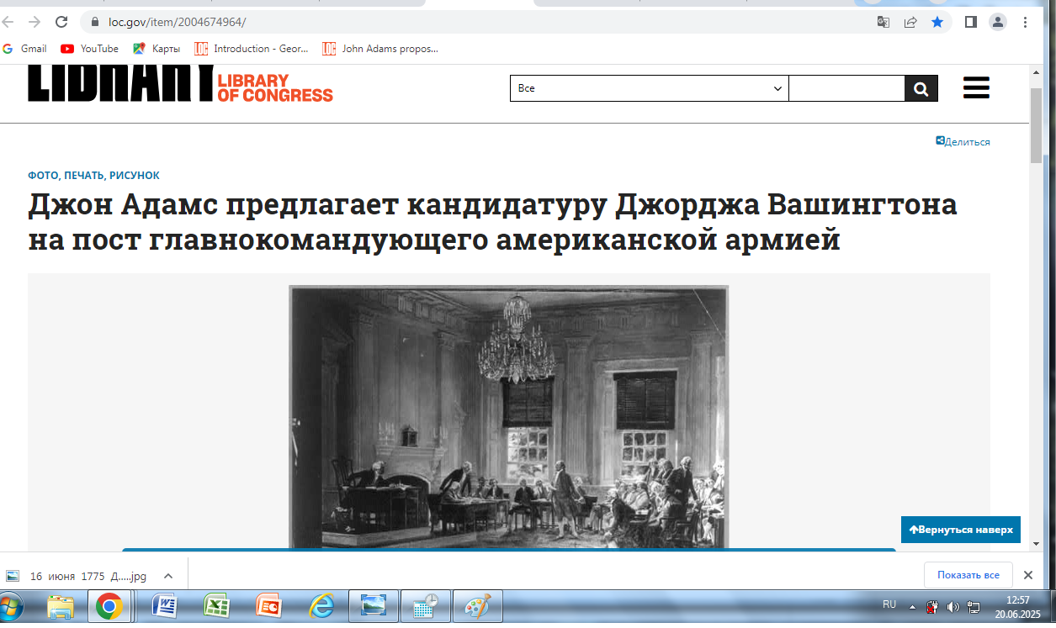Show hidden system tray icons

coord(914,605)
